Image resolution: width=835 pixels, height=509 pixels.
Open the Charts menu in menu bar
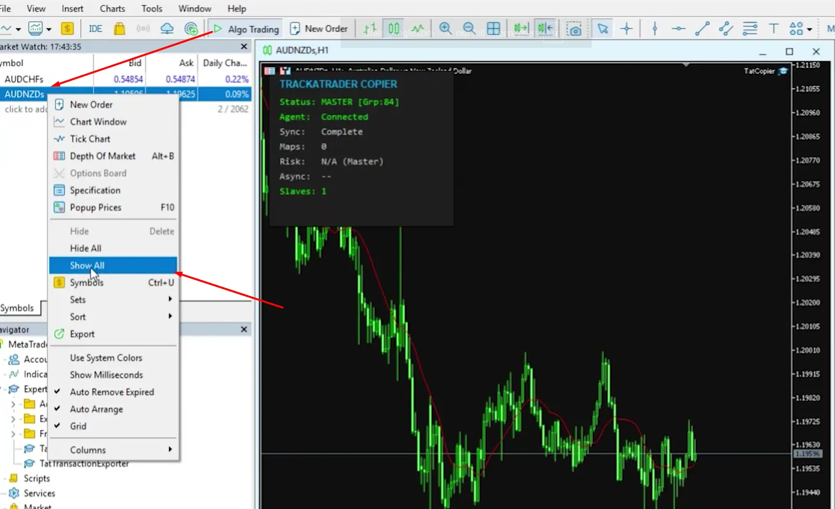[112, 9]
